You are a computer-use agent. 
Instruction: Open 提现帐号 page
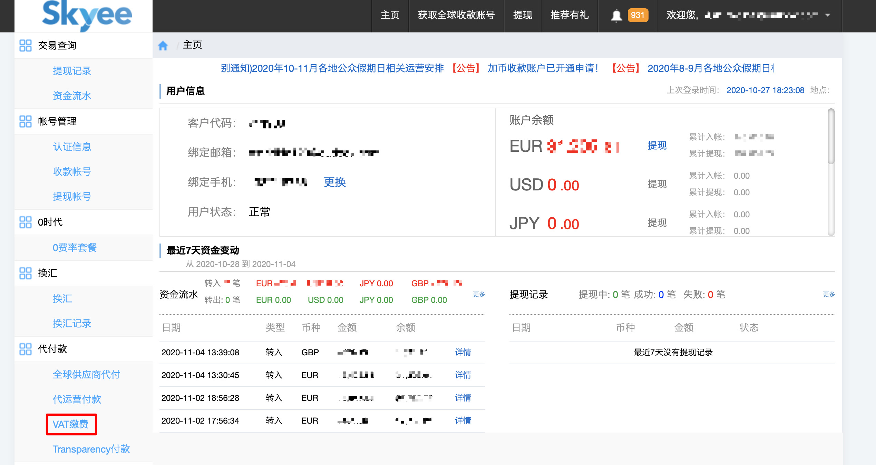72,197
